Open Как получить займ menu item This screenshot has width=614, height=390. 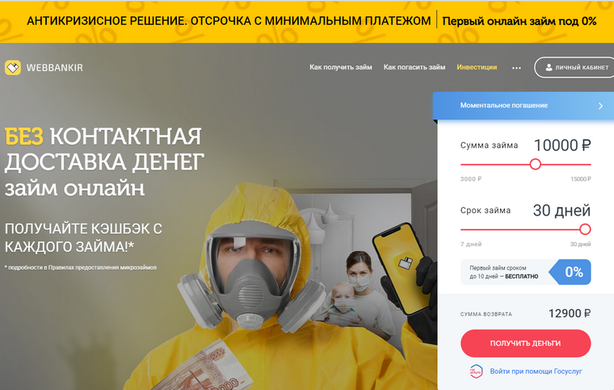(341, 67)
